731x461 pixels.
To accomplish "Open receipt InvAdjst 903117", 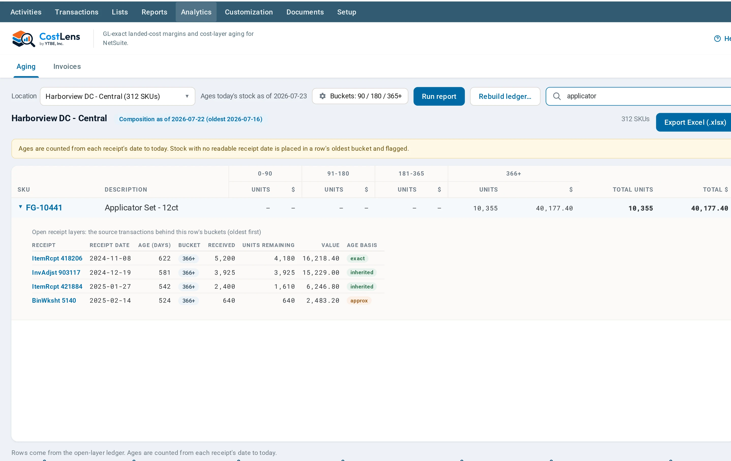I will coord(56,272).
